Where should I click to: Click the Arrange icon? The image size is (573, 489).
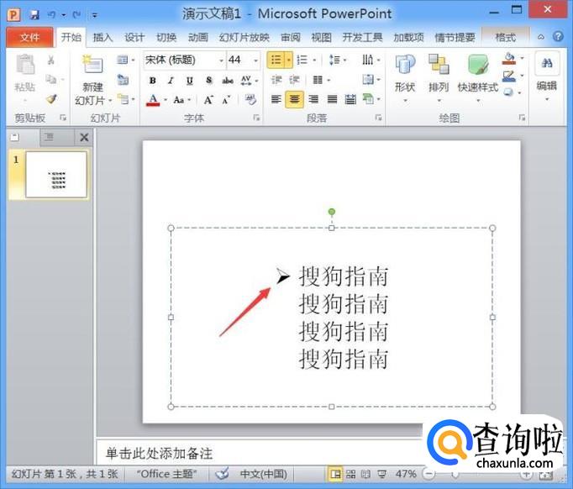(x=439, y=65)
